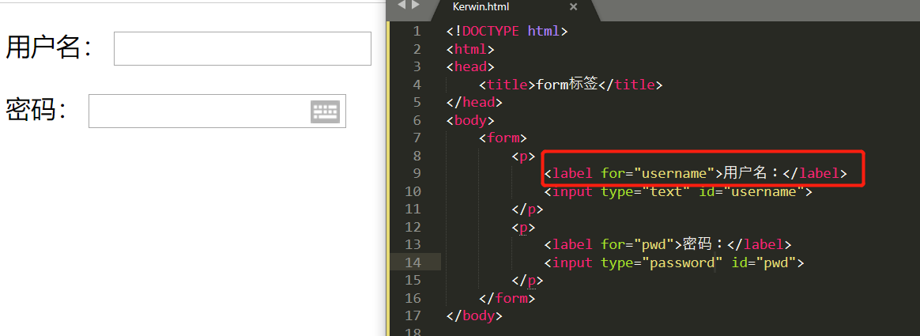Click the closing </head> tag in the editor
This screenshot has height=336, width=920.
[475, 103]
